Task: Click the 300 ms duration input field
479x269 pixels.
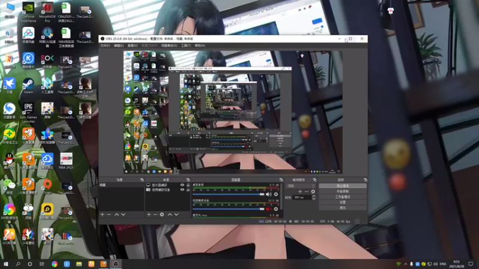Action: (x=302, y=197)
